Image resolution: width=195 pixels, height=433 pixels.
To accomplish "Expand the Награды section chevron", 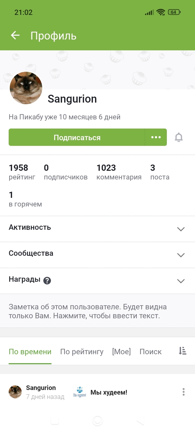I will 181,281.
